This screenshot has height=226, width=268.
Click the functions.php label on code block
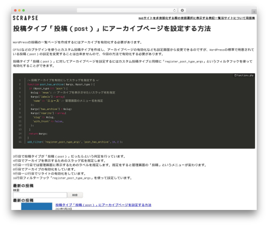click(x=244, y=75)
